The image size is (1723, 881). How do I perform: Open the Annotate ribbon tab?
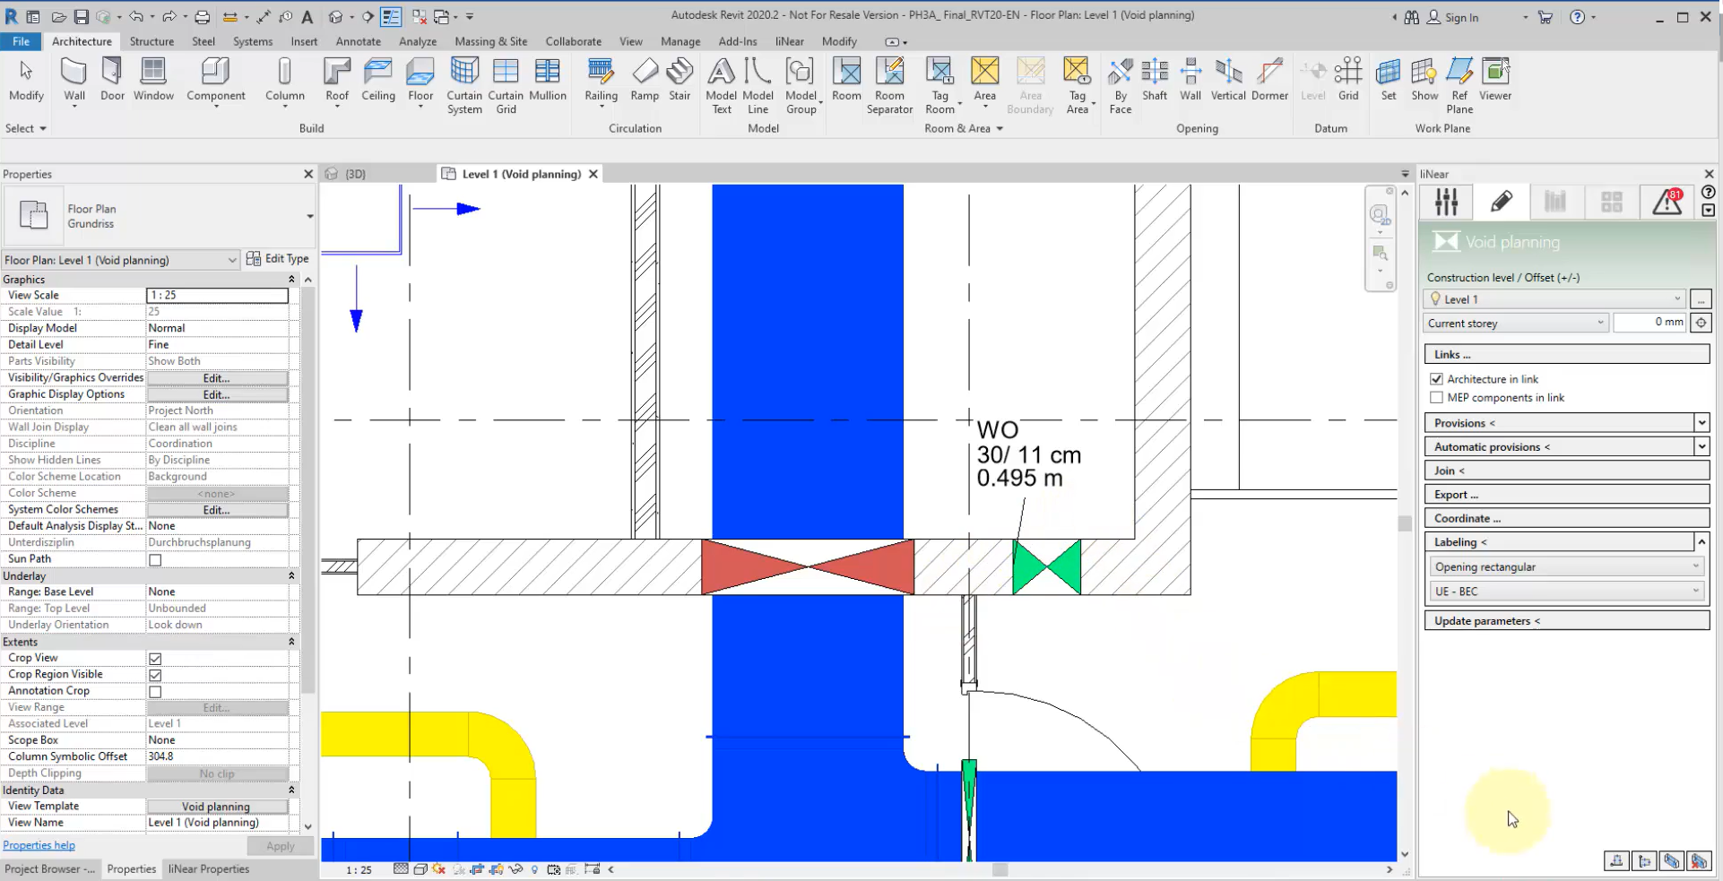358,41
